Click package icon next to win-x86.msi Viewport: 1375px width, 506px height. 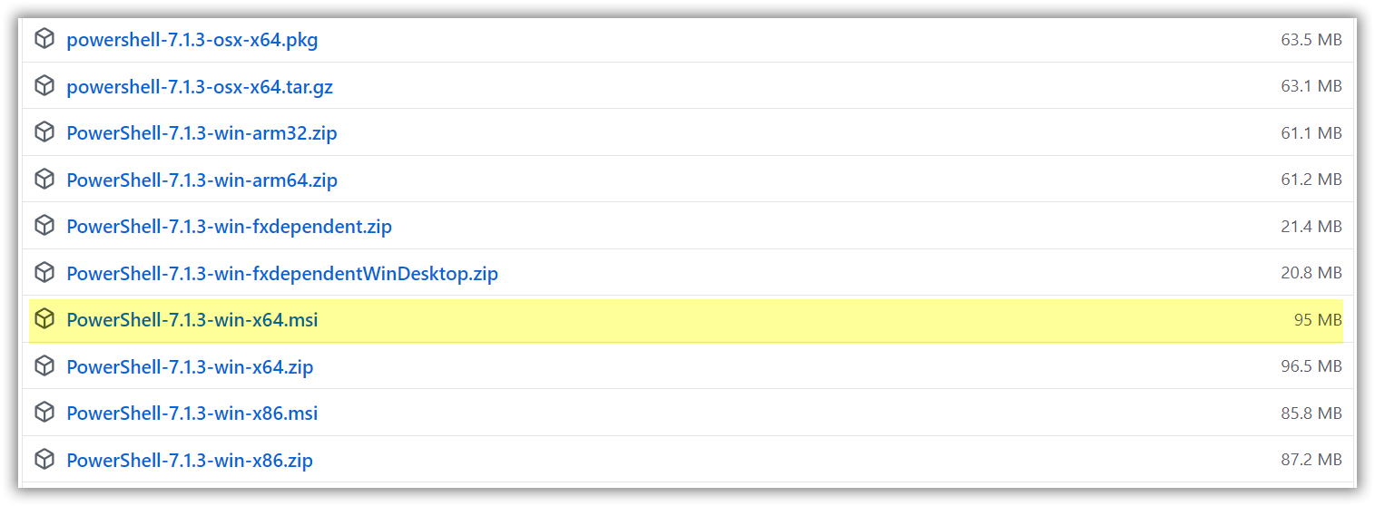(44, 413)
